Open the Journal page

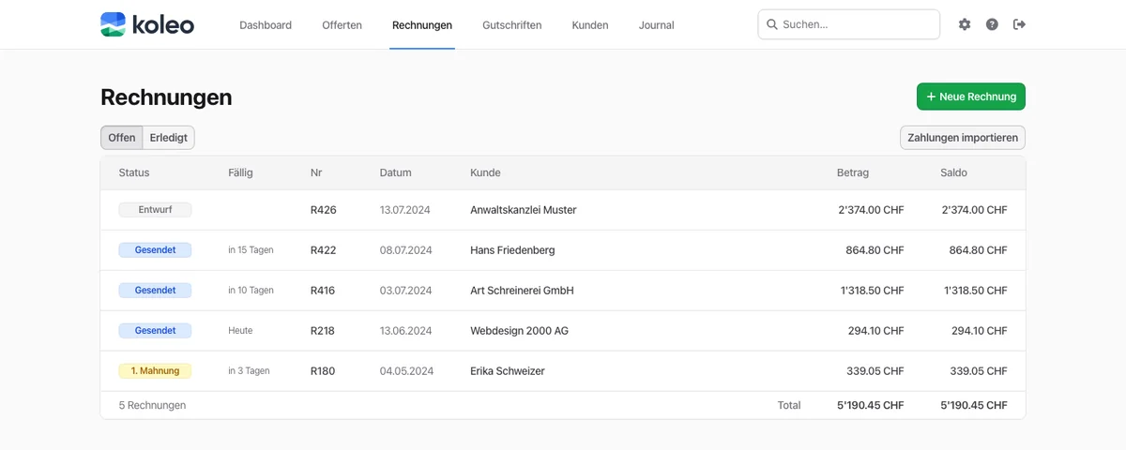pos(657,25)
